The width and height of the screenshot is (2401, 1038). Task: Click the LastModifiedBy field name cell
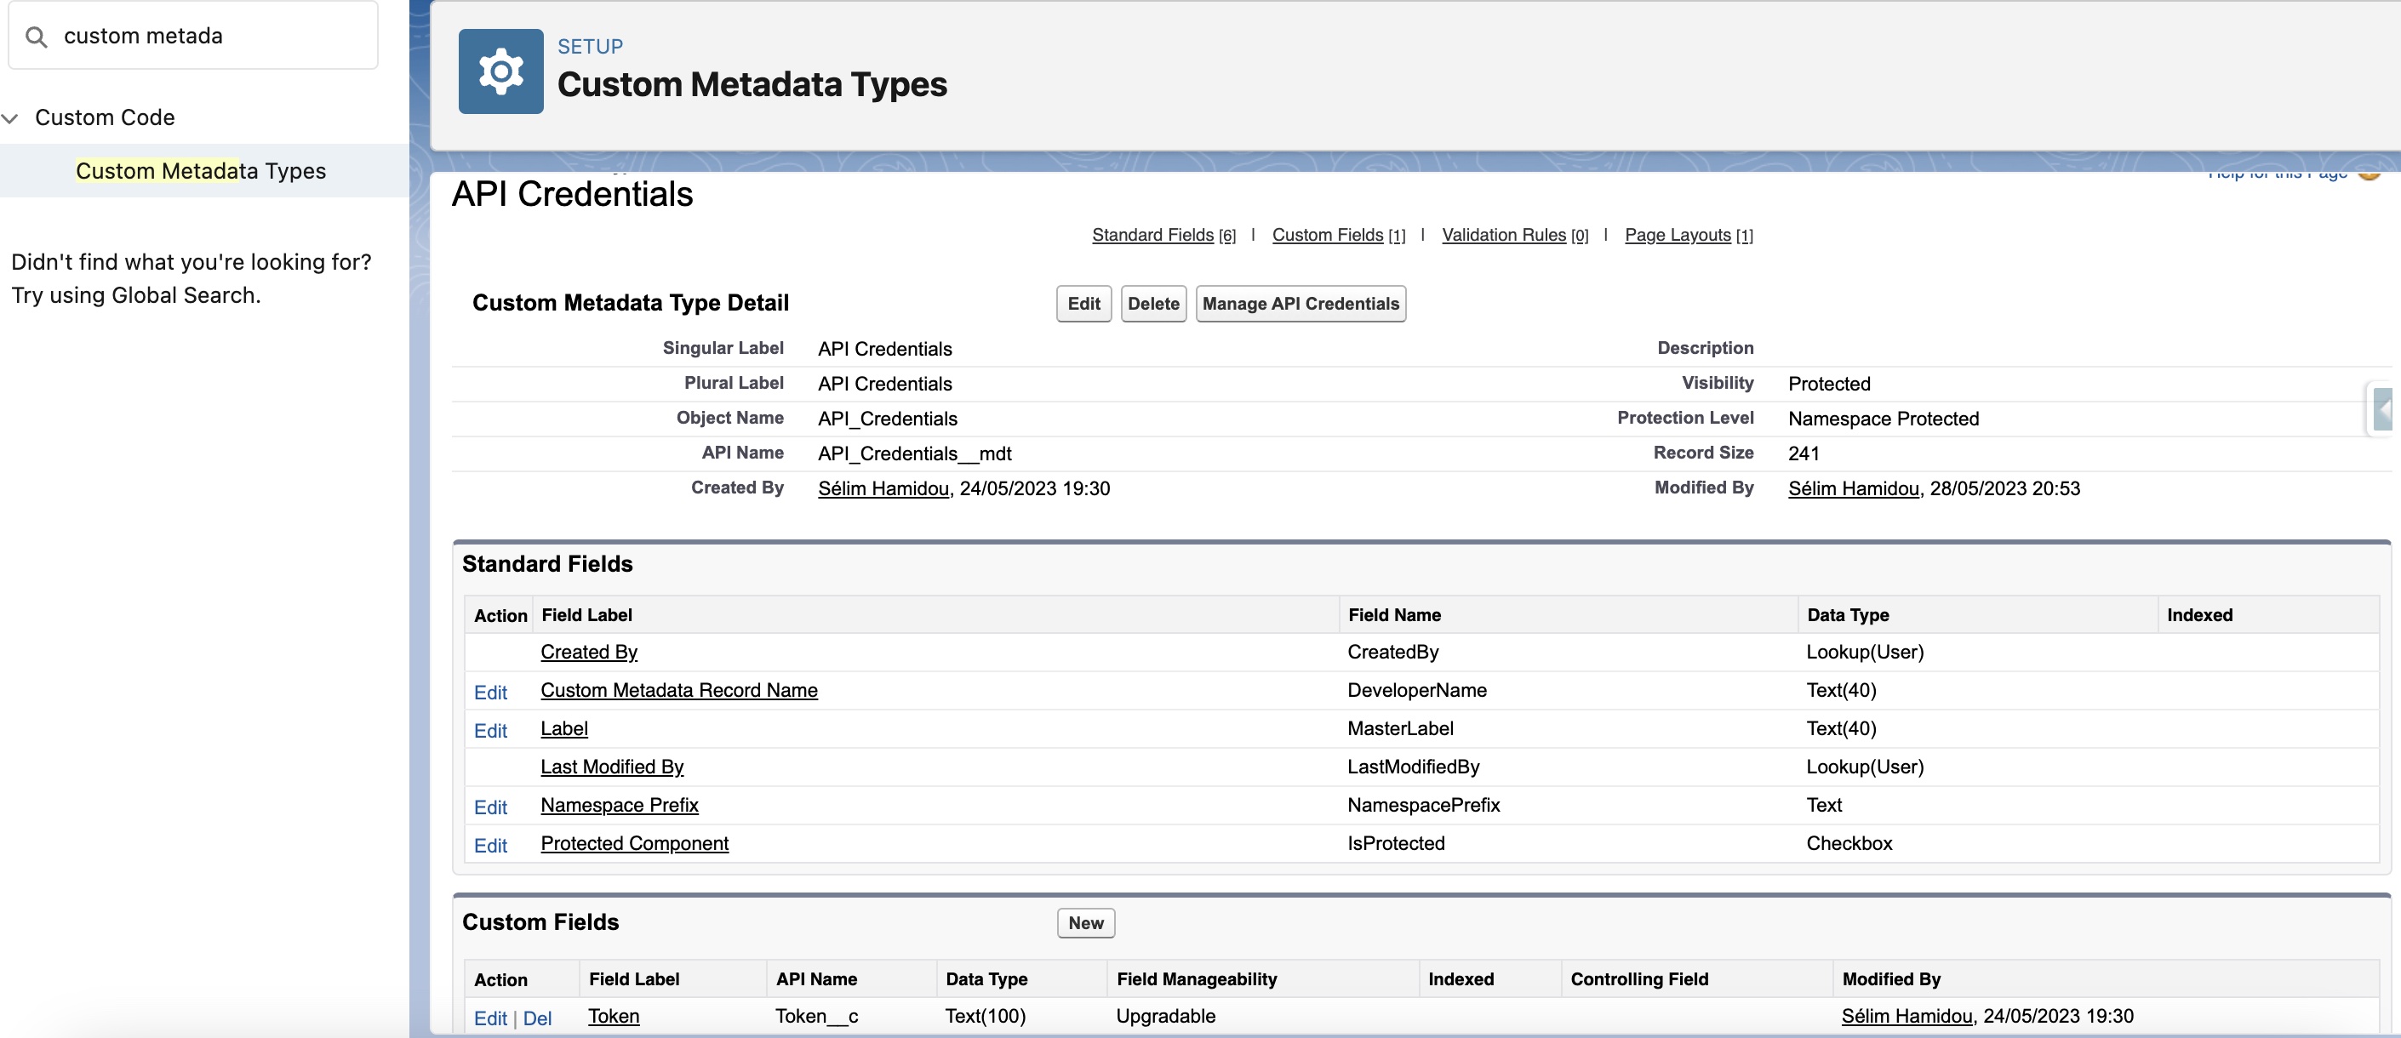coord(1413,767)
